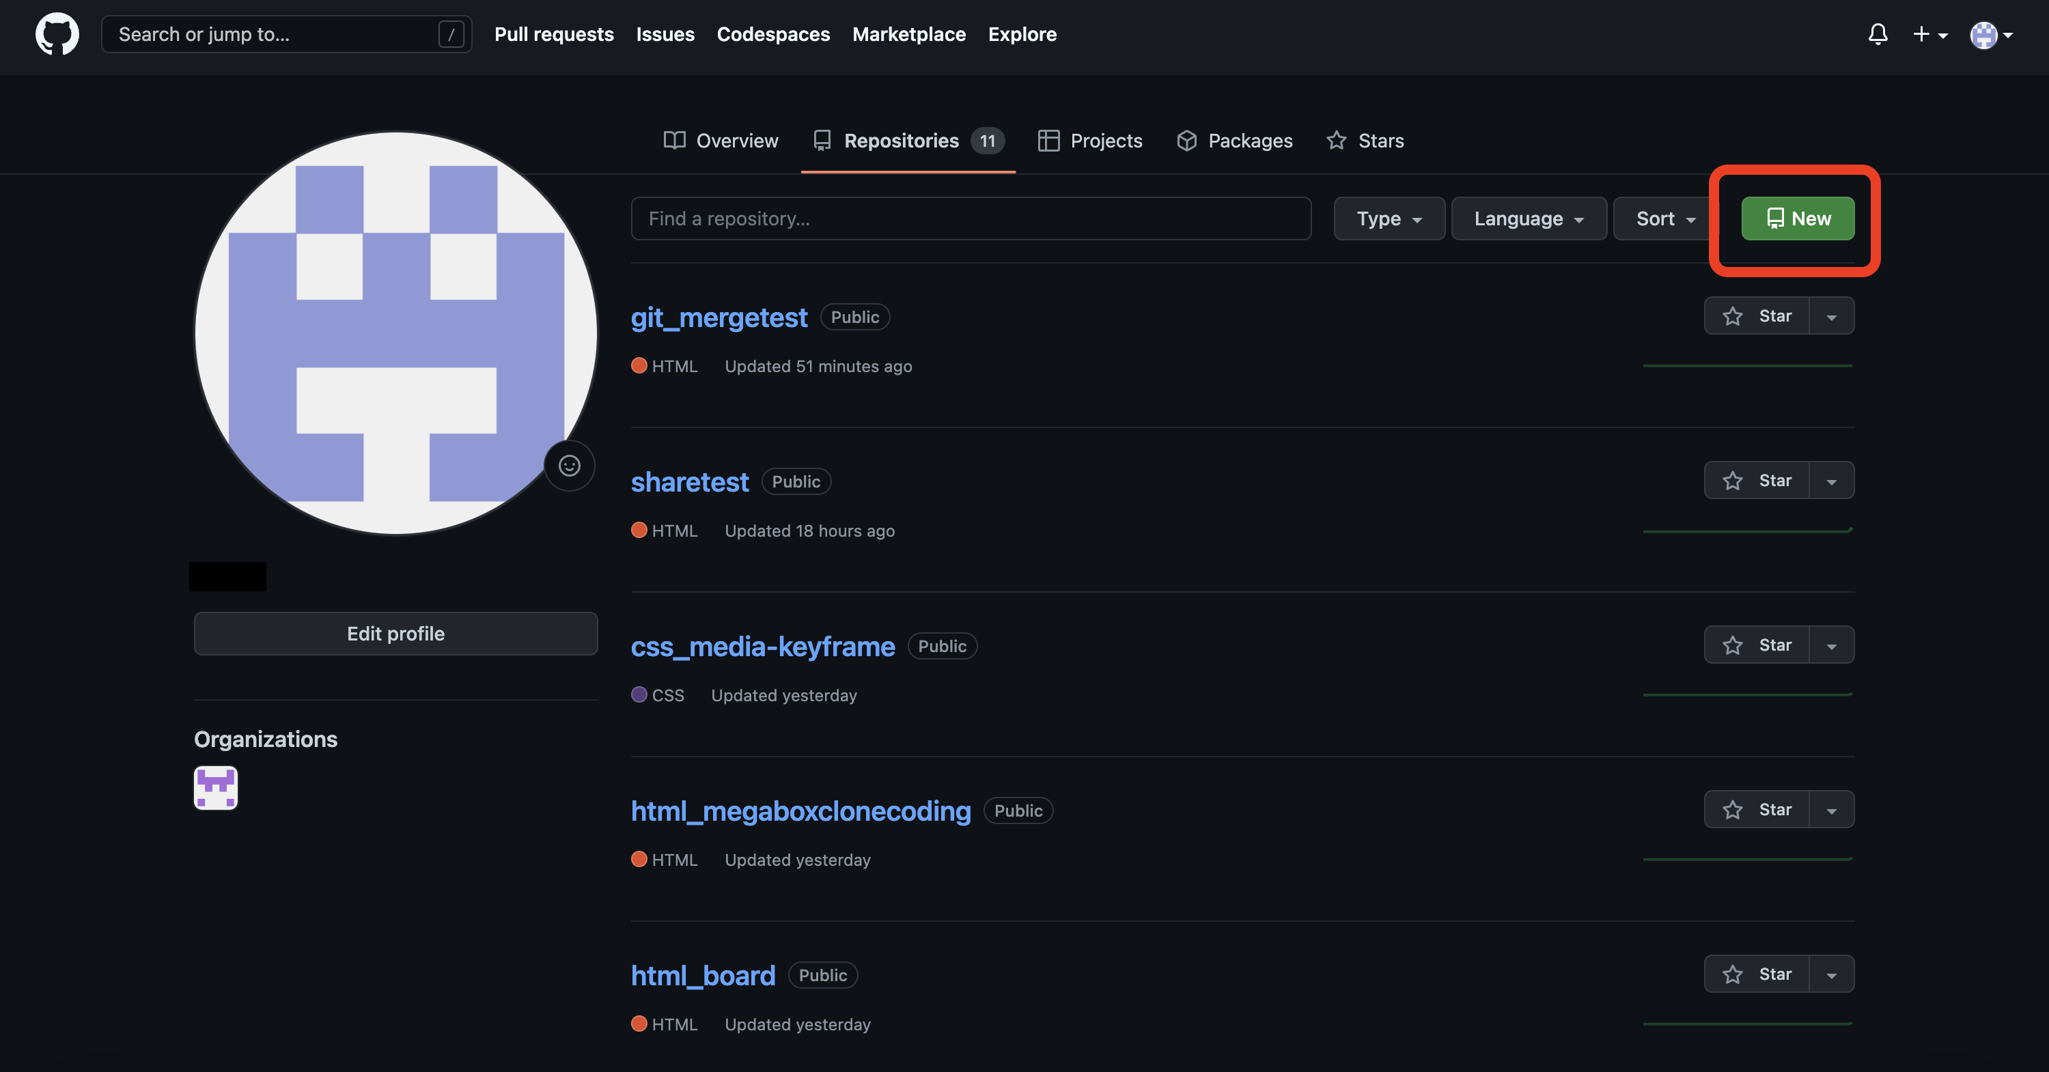The image size is (2049, 1072).
Task: Click the green New repository button
Action: click(x=1798, y=218)
